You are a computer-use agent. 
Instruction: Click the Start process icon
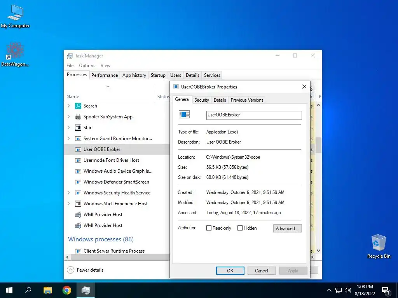tap(78, 128)
